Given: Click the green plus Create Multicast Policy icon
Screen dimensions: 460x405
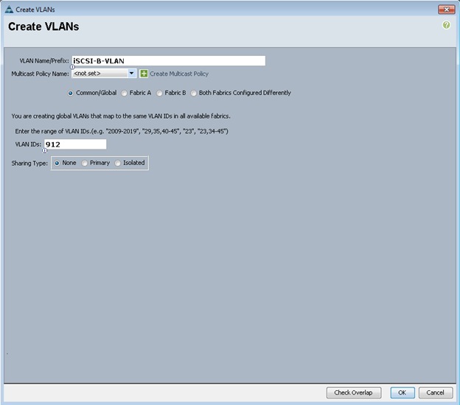Looking at the screenshot, I should [144, 74].
